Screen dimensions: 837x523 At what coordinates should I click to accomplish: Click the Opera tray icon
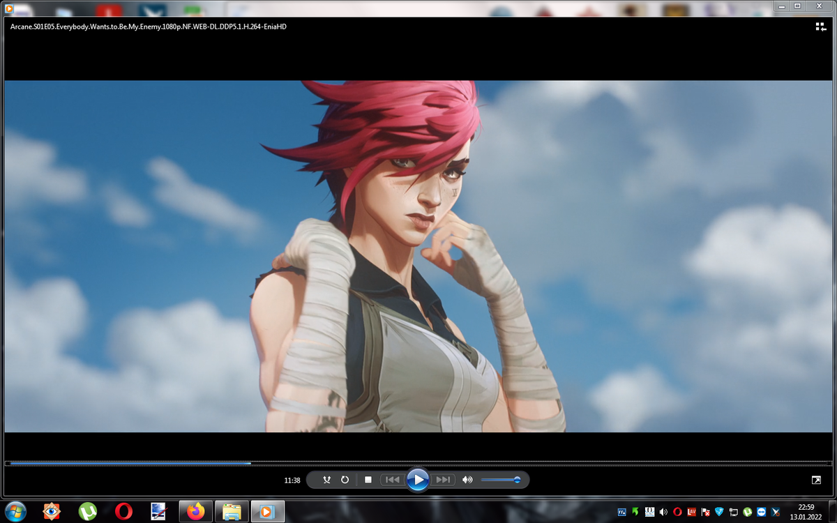click(x=677, y=512)
